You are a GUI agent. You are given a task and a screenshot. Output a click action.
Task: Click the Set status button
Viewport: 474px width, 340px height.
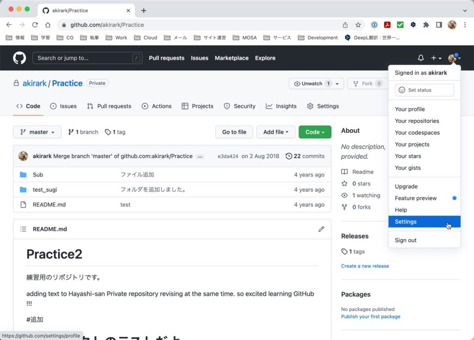[x=424, y=90]
